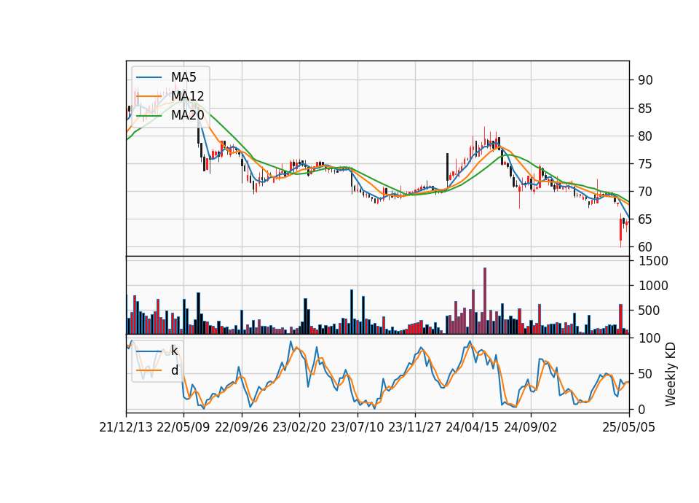699x503 pixels.
Task: Click the d legend entry
Action: click(x=174, y=370)
